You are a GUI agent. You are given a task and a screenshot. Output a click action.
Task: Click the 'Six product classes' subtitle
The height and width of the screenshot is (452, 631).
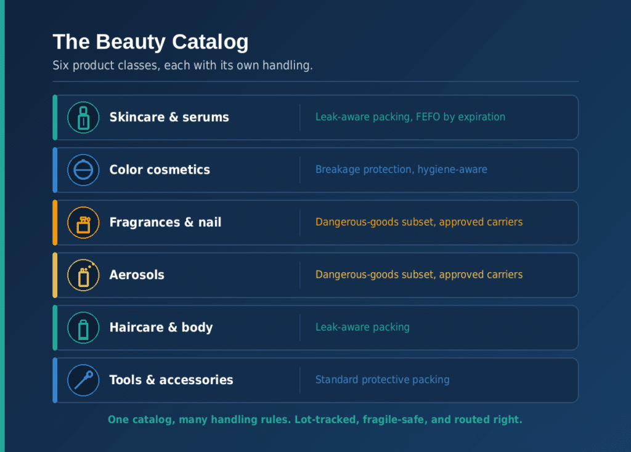182,65
